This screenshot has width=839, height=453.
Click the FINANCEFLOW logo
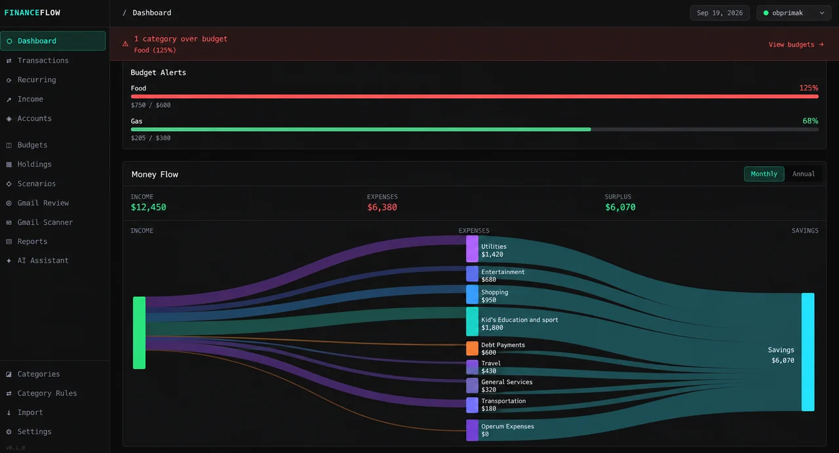click(x=32, y=12)
